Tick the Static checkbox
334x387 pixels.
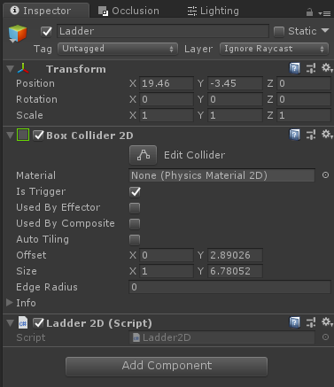[279, 31]
